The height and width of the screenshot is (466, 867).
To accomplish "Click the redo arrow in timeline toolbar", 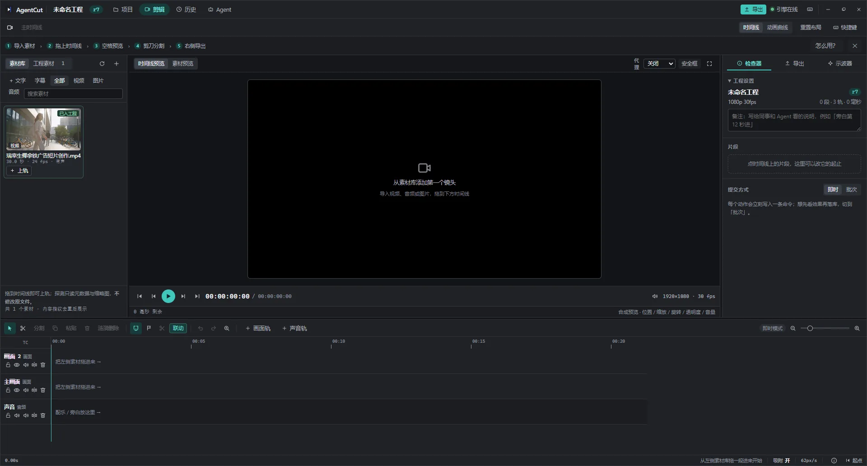I will tap(214, 328).
